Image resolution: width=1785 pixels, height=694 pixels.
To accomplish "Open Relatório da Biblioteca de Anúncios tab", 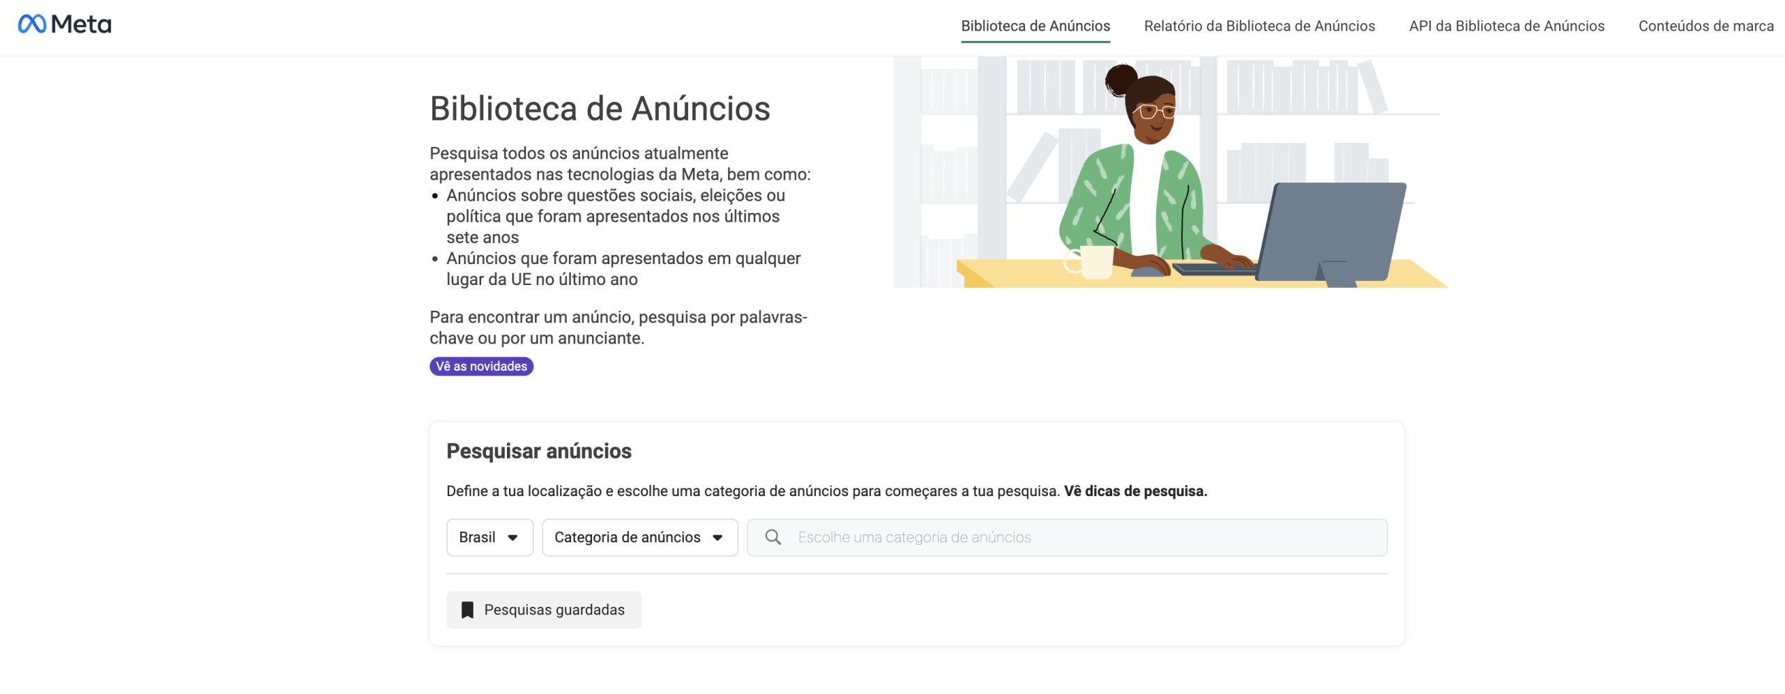I will click(x=1259, y=26).
